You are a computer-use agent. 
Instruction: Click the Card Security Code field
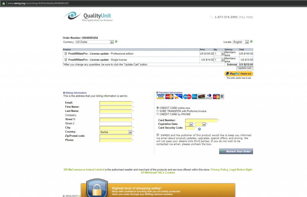(190, 128)
